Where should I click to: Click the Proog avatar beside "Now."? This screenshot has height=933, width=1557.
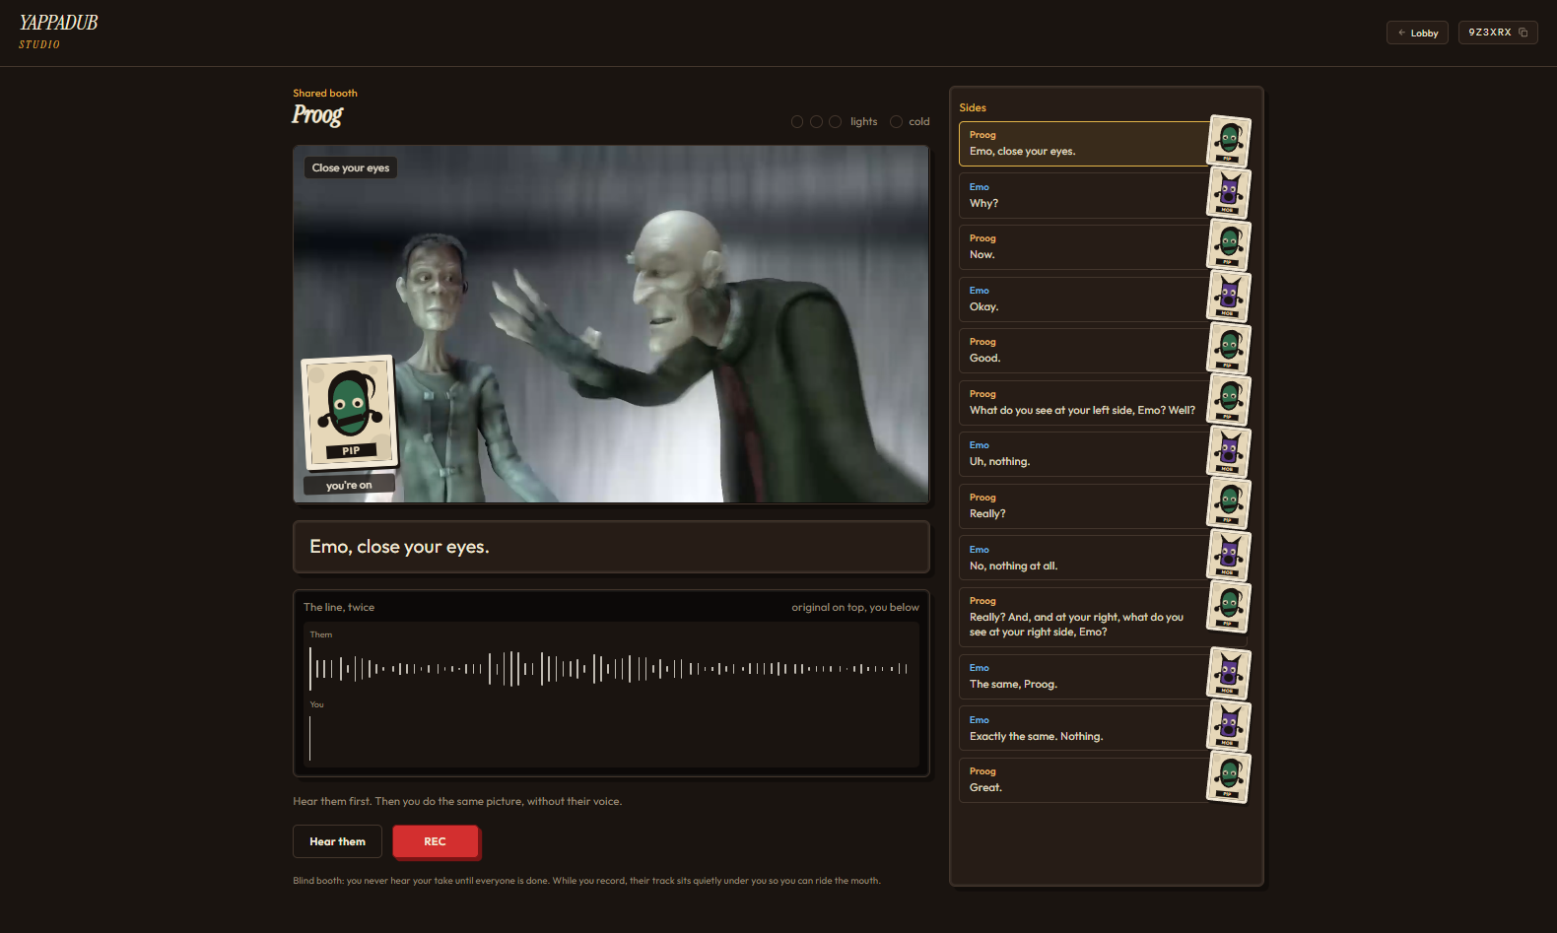[x=1229, y=245]
